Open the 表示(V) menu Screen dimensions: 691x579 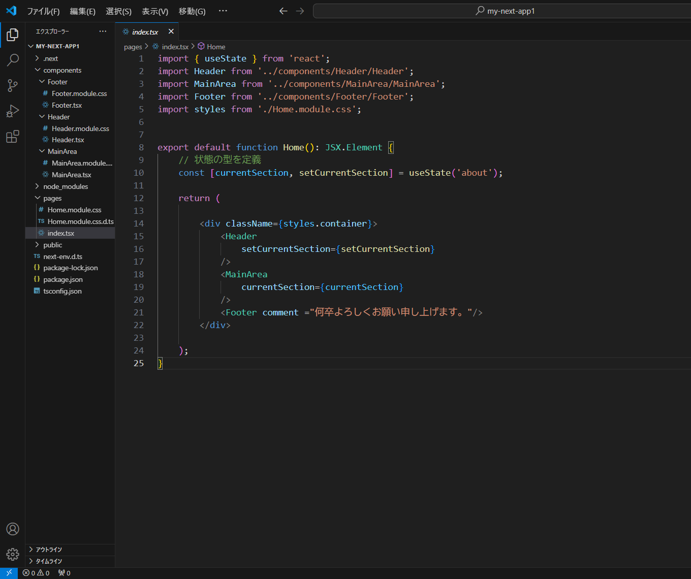click(x=155, y=11)
